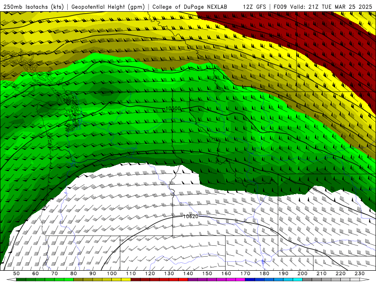Click the 90 value on color scale

pos(93,274)
